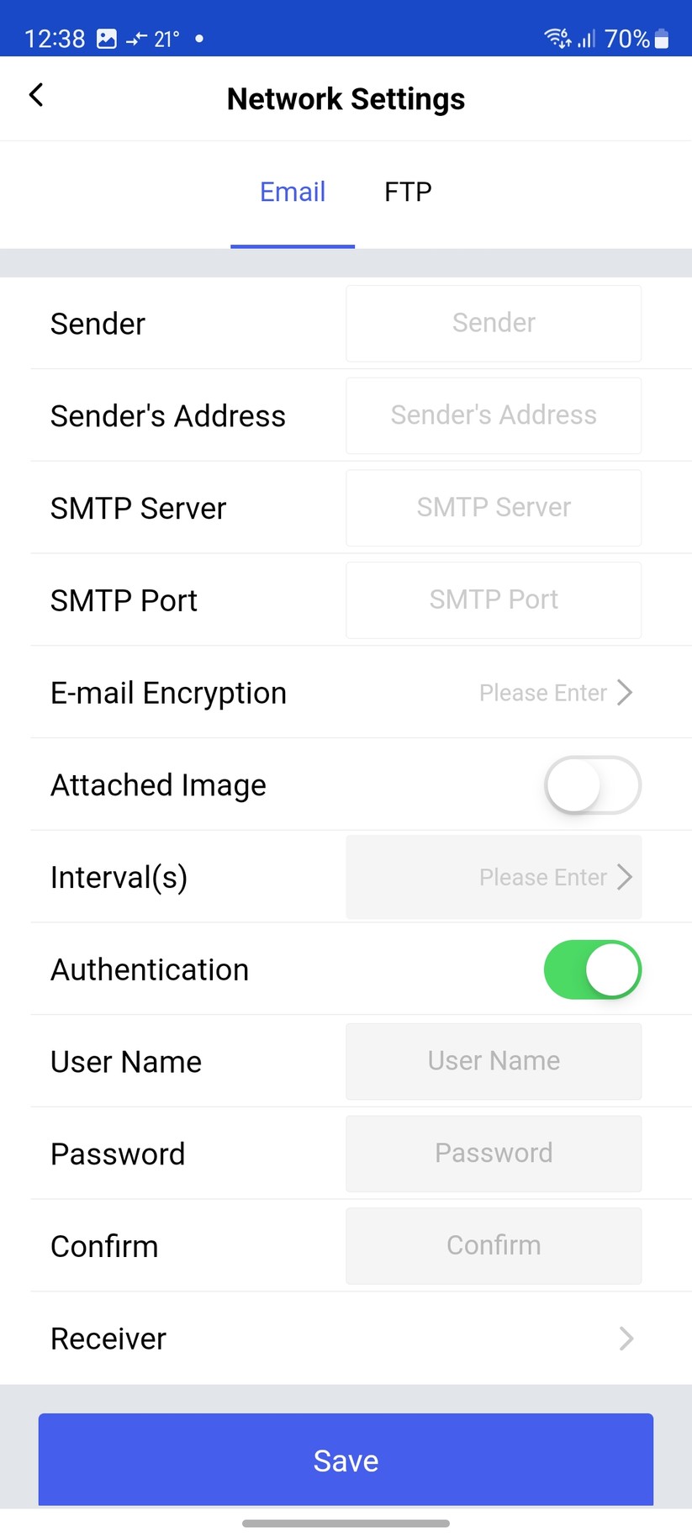Open the E-mail Encryption selector
The image size is (692, 1537).
point(555,692)
